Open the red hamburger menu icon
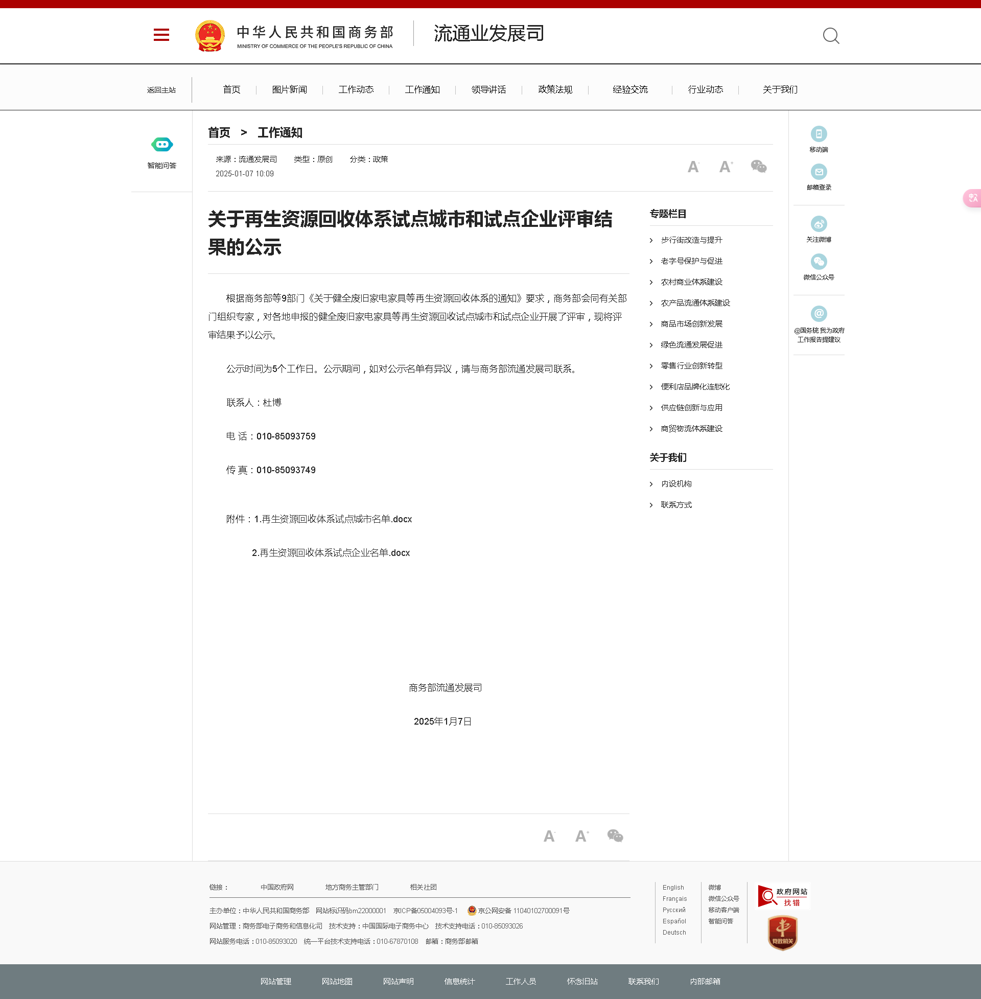981x999 pixels. click(x=161, y=35)
